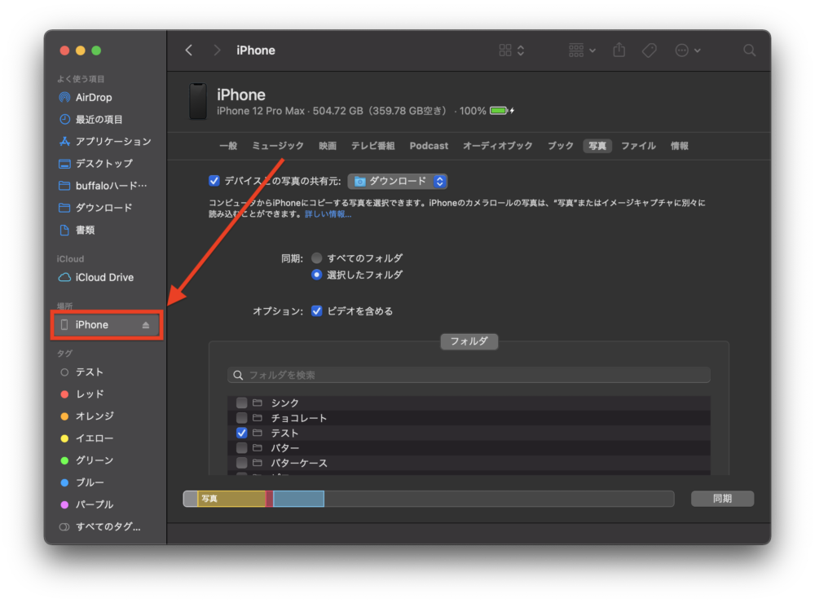Go forward with the right chevron

pyautogui.click(x=217, y=51)
